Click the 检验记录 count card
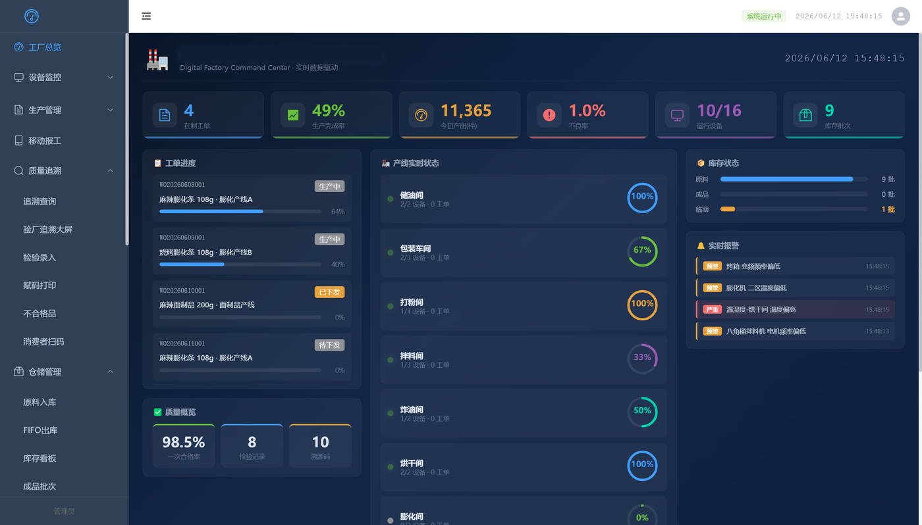922x525 pixels. click(x=252, y=446)
